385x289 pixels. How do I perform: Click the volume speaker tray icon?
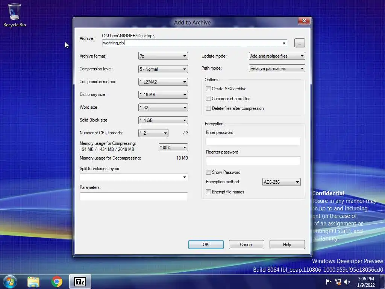click(347, 281)
